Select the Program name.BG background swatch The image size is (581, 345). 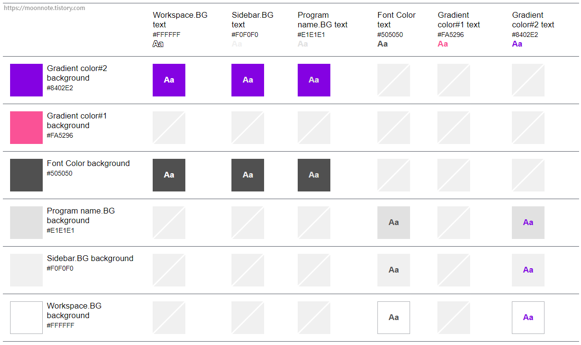26,223
